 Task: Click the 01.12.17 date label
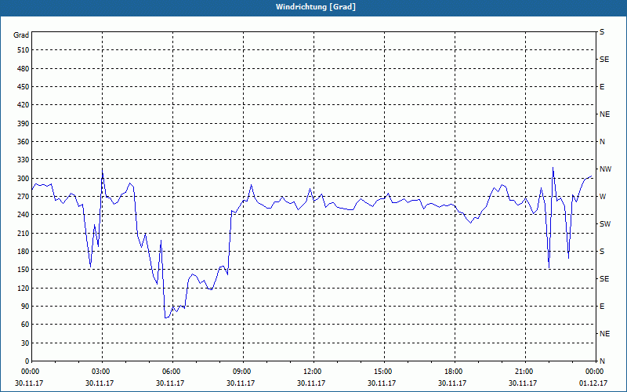(593, 383)
